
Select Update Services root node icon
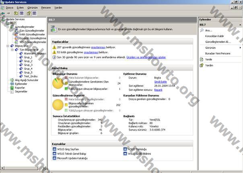click(x=3, y=19)
